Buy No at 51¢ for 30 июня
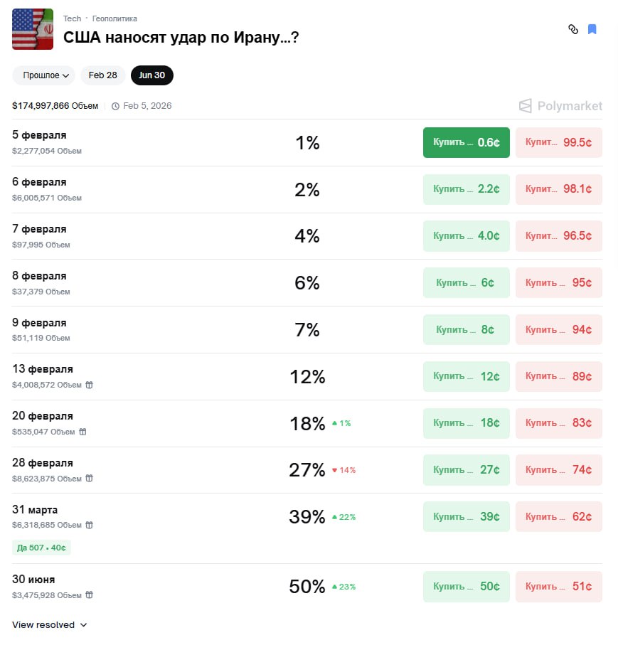The image size is (618, 650). coord(558,587)
